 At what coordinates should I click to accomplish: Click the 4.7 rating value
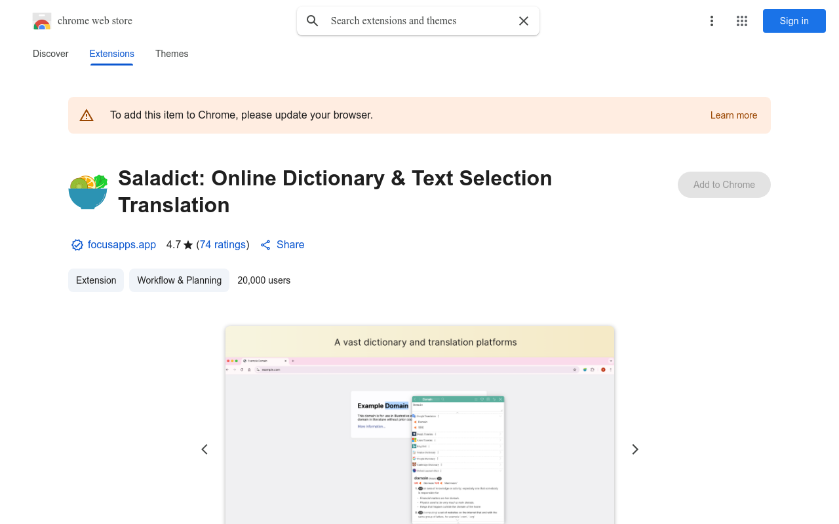(174, 245)
